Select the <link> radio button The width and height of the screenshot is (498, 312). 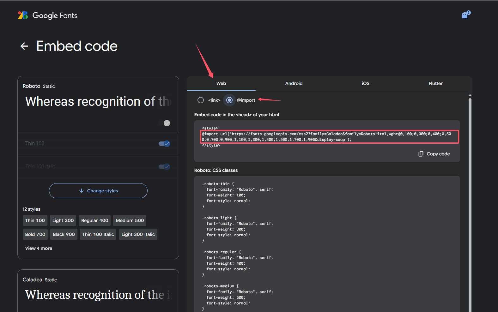[x=201, y=100]
